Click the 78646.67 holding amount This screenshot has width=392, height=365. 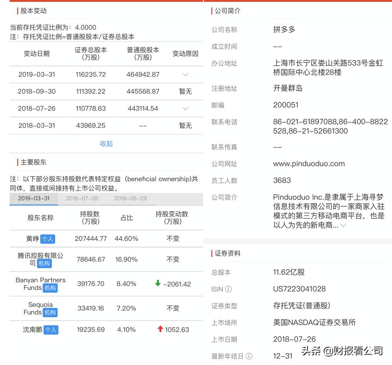tap(91, 259)
